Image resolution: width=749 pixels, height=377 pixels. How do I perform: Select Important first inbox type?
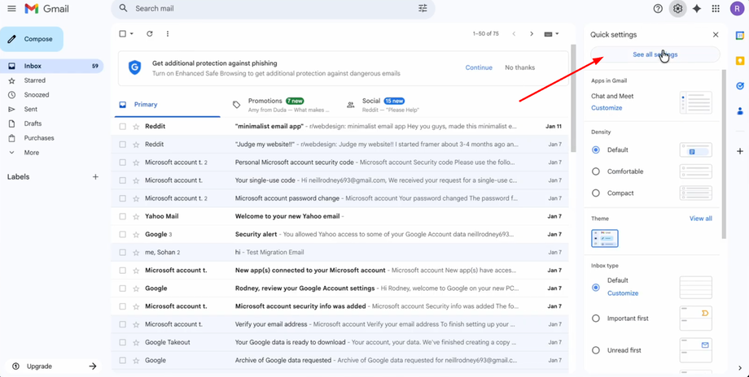[596, 318]
